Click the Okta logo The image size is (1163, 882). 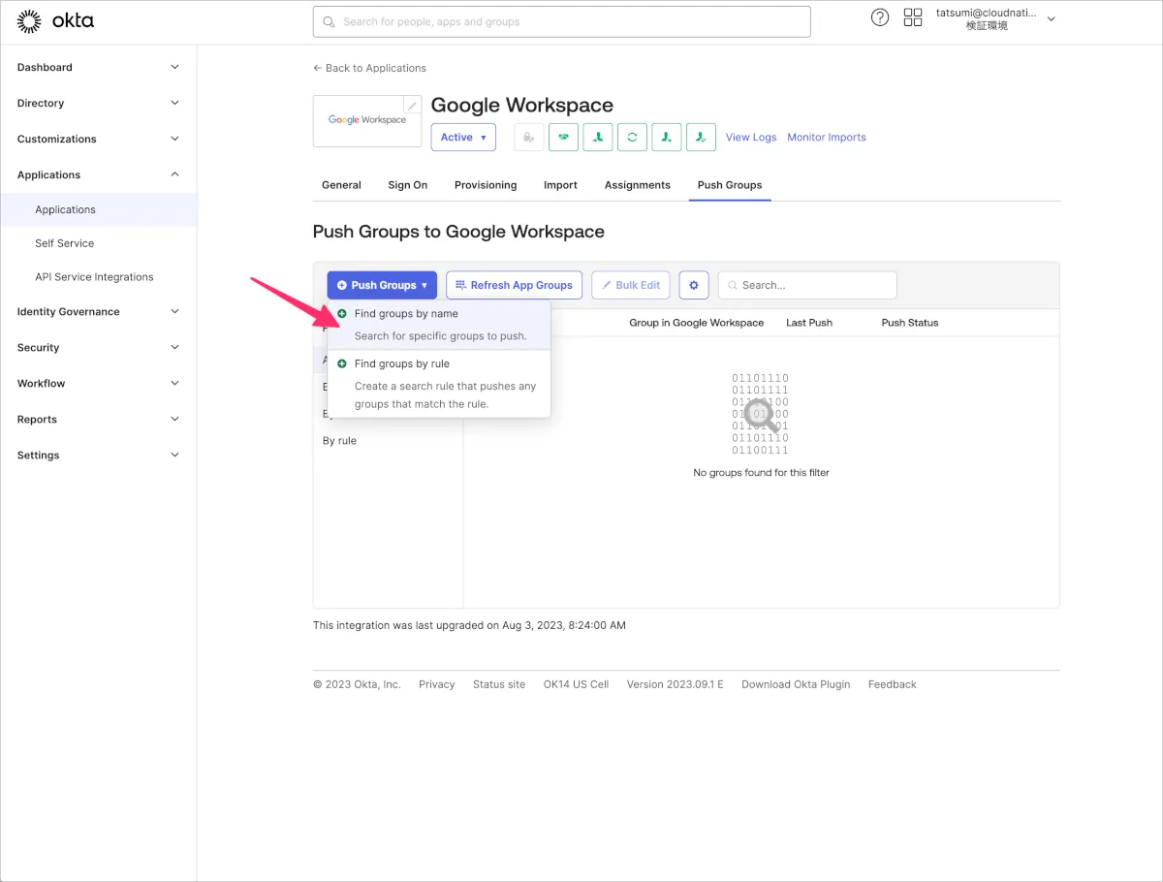point(56,20)
